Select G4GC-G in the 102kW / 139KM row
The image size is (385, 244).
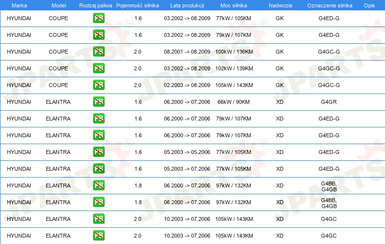click(x=329, y=68)
